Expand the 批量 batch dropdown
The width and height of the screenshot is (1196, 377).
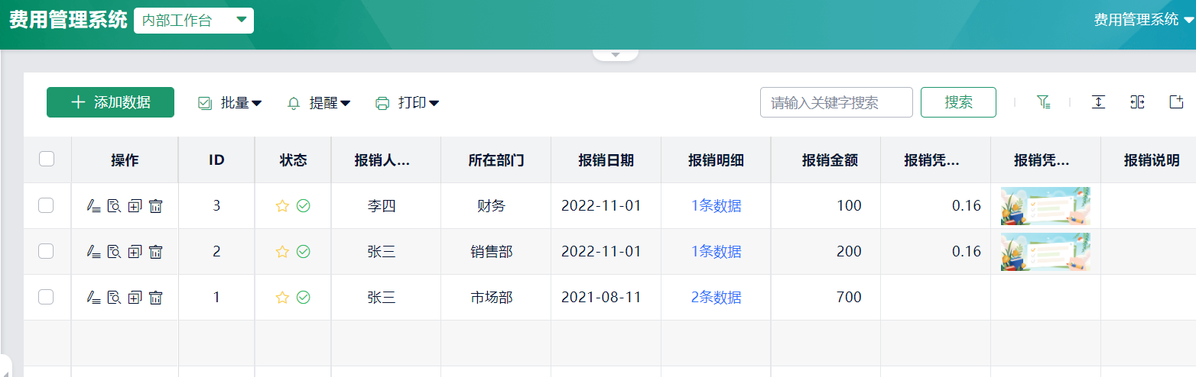tap(230, 103)
